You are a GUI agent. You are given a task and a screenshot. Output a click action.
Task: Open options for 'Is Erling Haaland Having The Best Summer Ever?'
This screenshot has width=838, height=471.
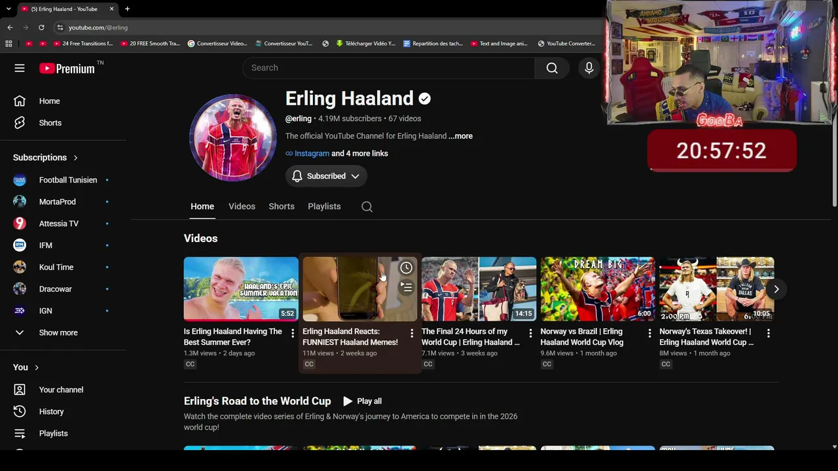click(x=293, y=334)
